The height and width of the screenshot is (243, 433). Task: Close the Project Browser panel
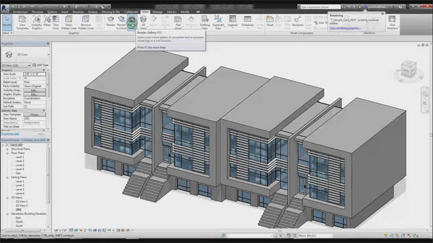point(48,140)
